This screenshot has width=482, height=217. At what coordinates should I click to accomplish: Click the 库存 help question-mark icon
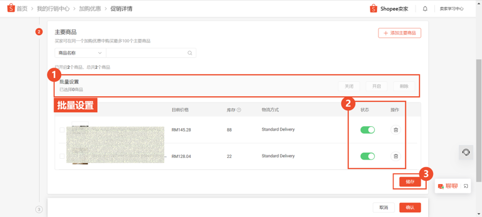point(239,110)
